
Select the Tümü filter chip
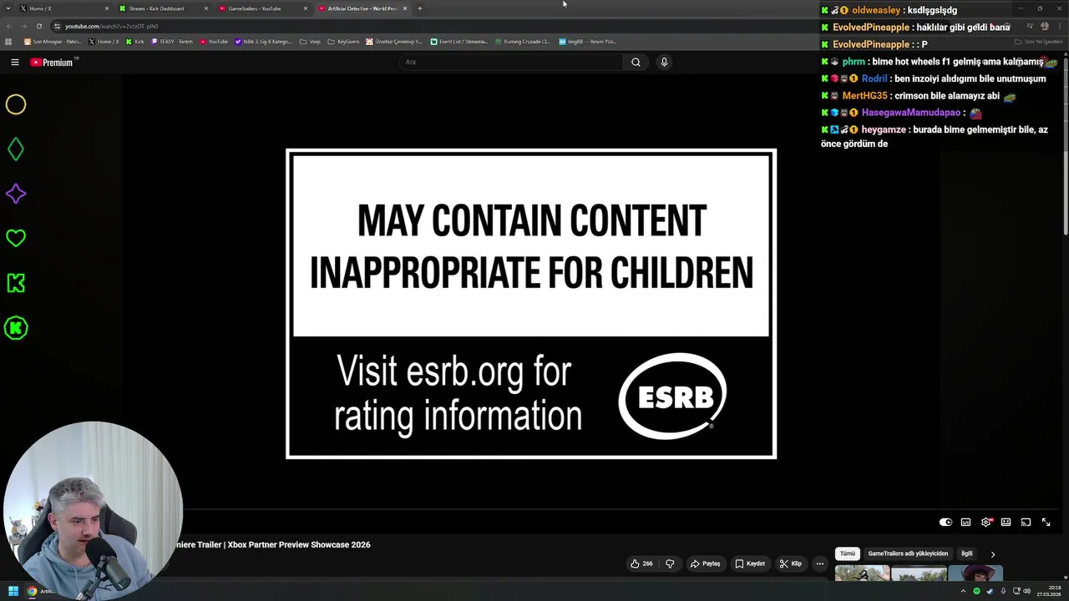click(848, 553)
